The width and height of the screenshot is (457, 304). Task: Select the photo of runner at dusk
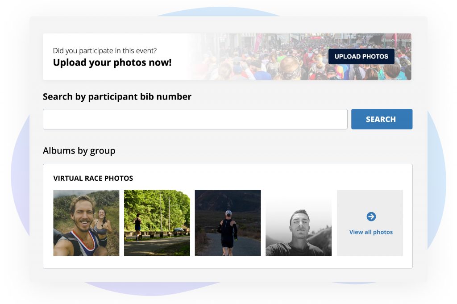tap(228, 223)
